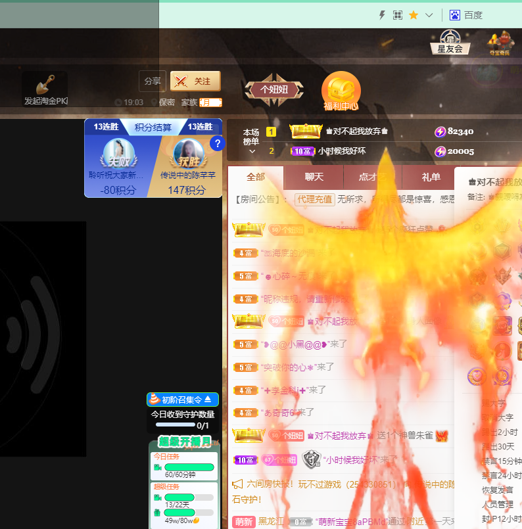Screen dimensions: 522x529
Task: Click the lightning bolt icon in browser toolbar
Action: [x=382, y=15]
